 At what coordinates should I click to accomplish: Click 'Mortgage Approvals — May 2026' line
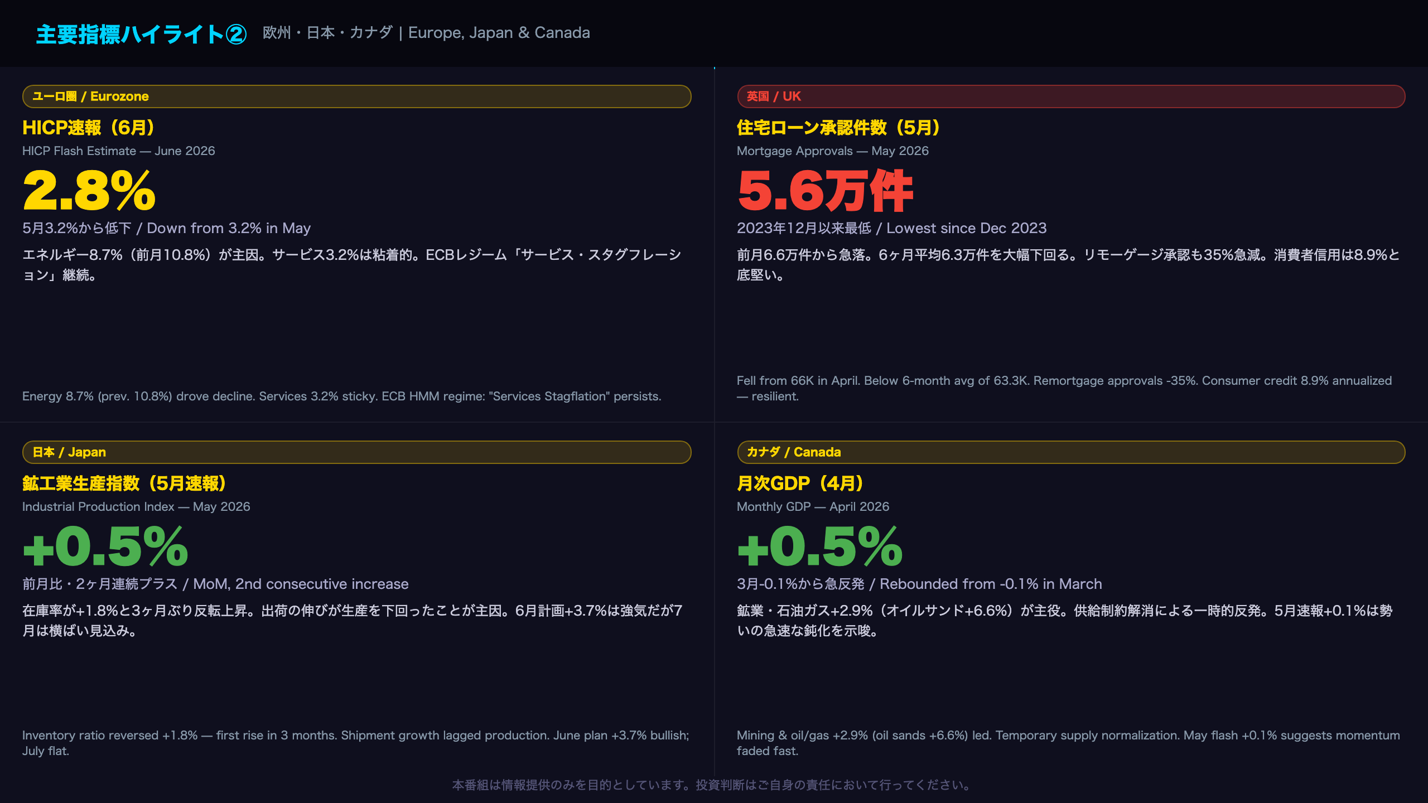coord(832,151)
